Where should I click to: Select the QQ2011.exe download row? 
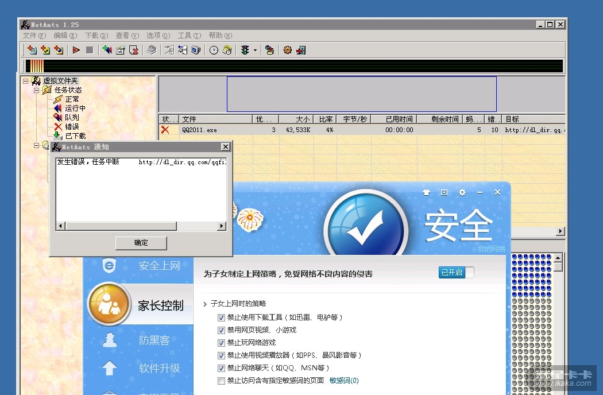click(x=361, y=130)
